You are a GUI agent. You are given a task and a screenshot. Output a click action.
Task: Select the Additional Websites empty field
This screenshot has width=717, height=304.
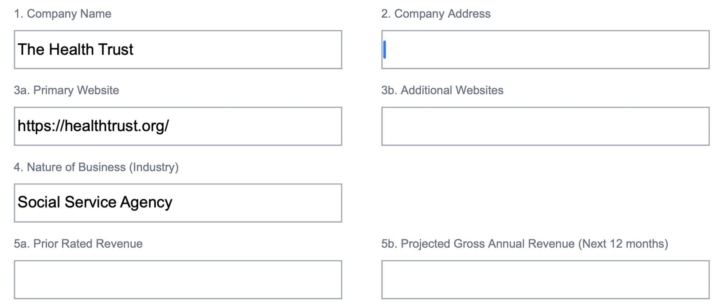click(x=545, y=126)
